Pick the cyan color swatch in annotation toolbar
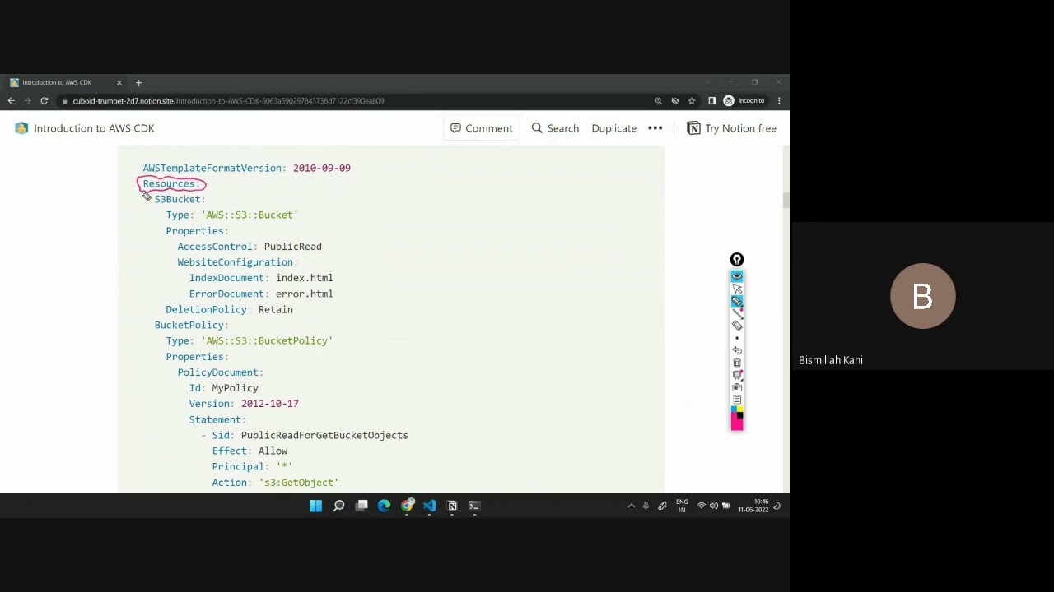1054x592 pixels. (734, 409)
